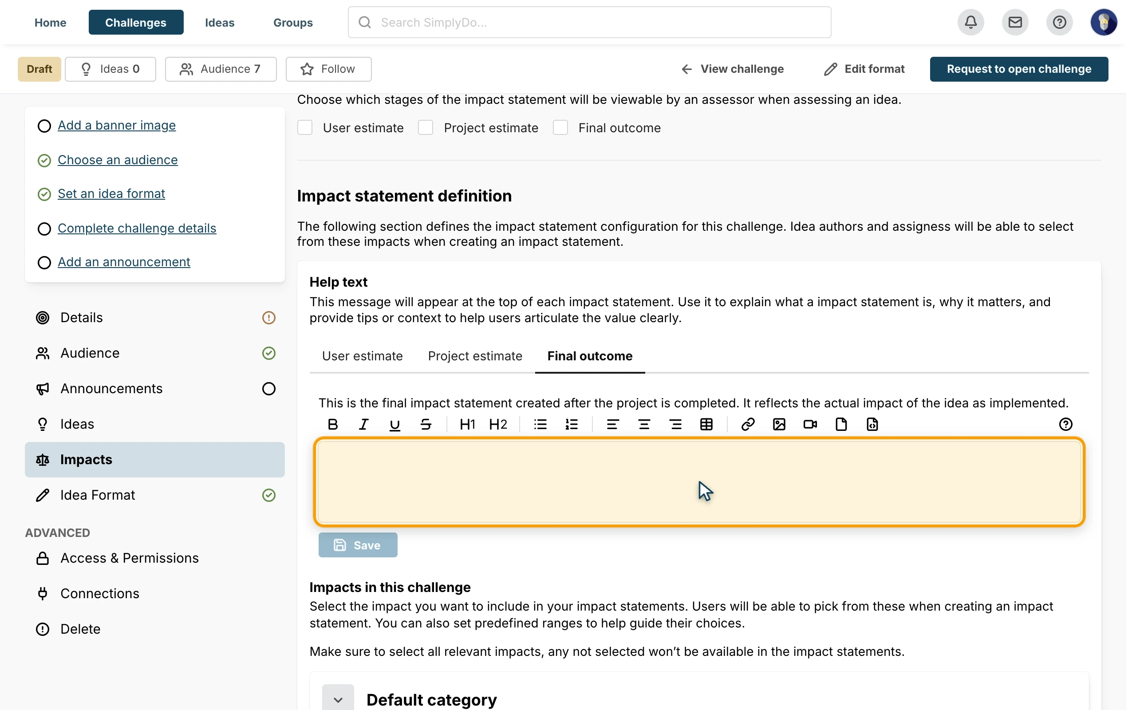Check the Final outcome checkbox

pos(560,128)
